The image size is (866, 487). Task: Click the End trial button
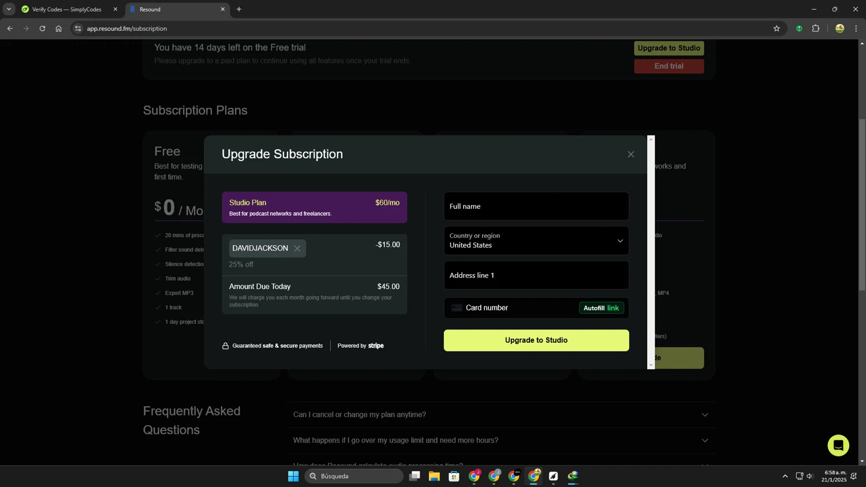point(669,66)
